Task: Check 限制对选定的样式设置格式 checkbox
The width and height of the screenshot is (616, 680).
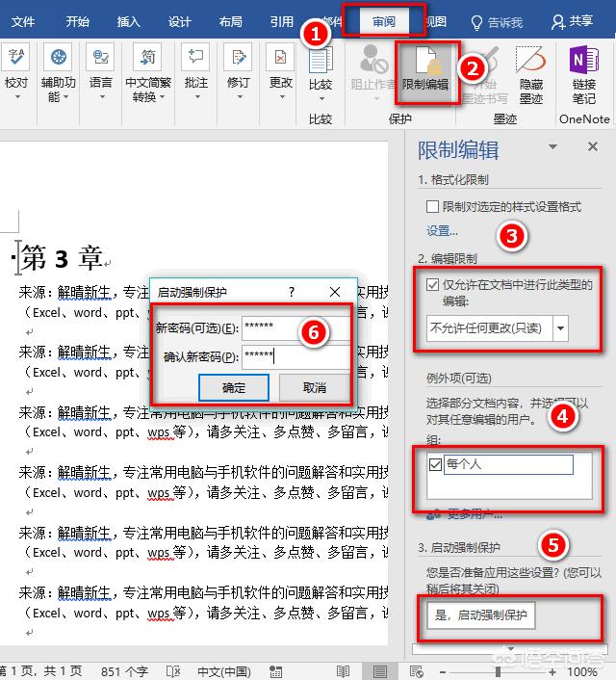Action: [x=432, y=206]
